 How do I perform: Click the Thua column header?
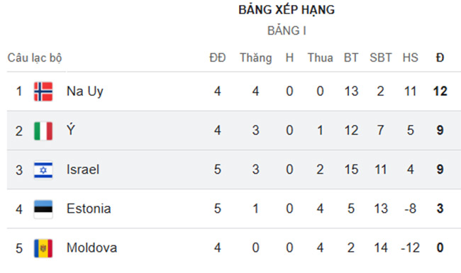[x=320, y=57]
